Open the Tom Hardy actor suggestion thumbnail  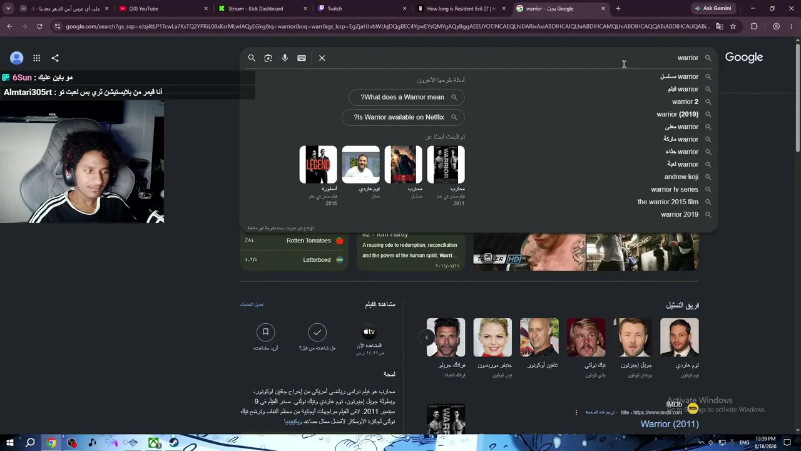(361, 165)
